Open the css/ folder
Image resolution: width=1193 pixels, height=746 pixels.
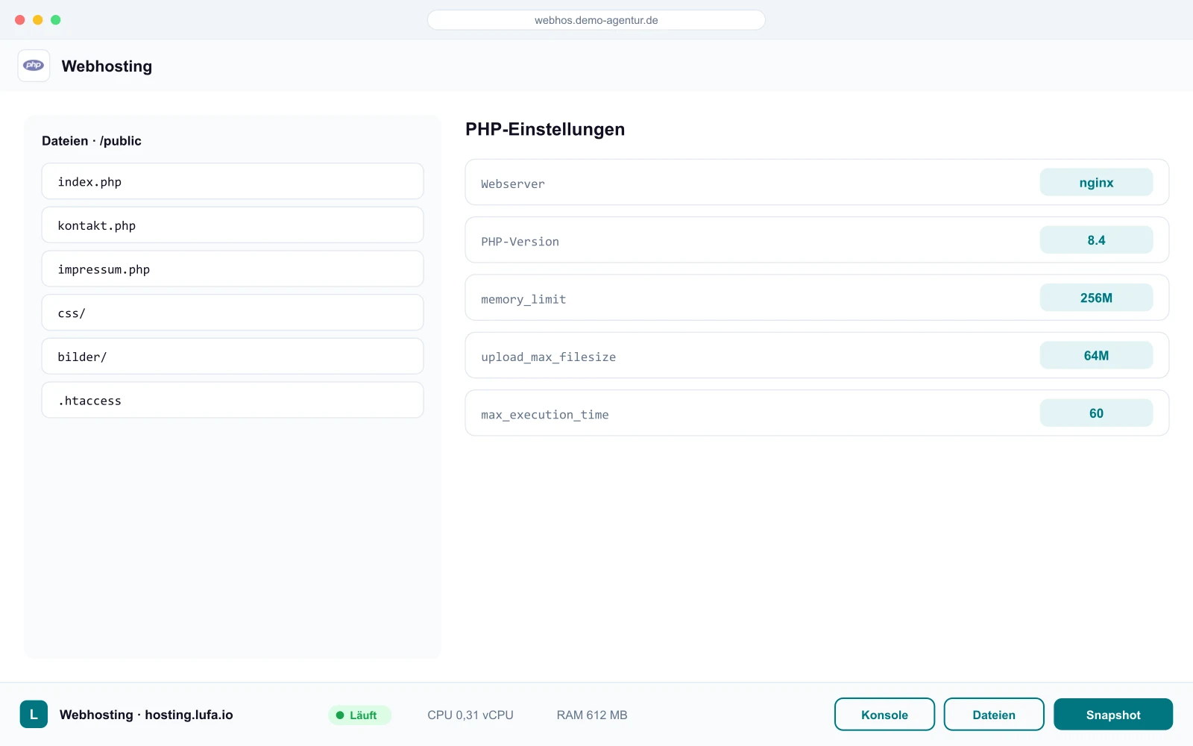pyautogui.click(x=233, y=313)
